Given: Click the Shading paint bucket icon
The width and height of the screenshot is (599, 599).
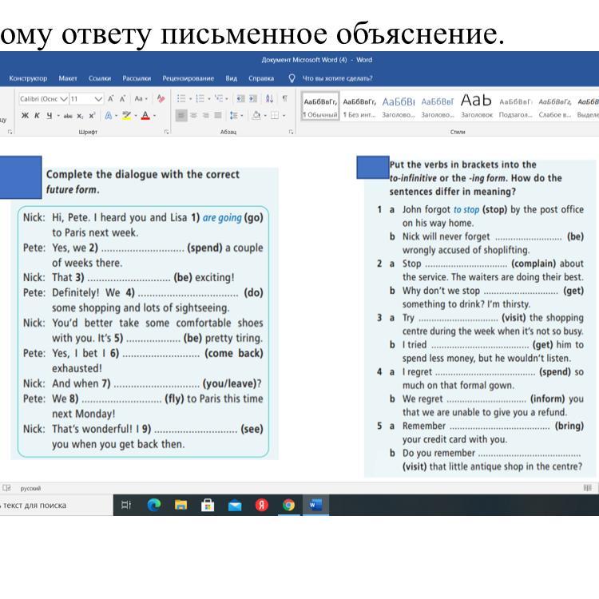Looking at the screenshot, I should [256, 115].
